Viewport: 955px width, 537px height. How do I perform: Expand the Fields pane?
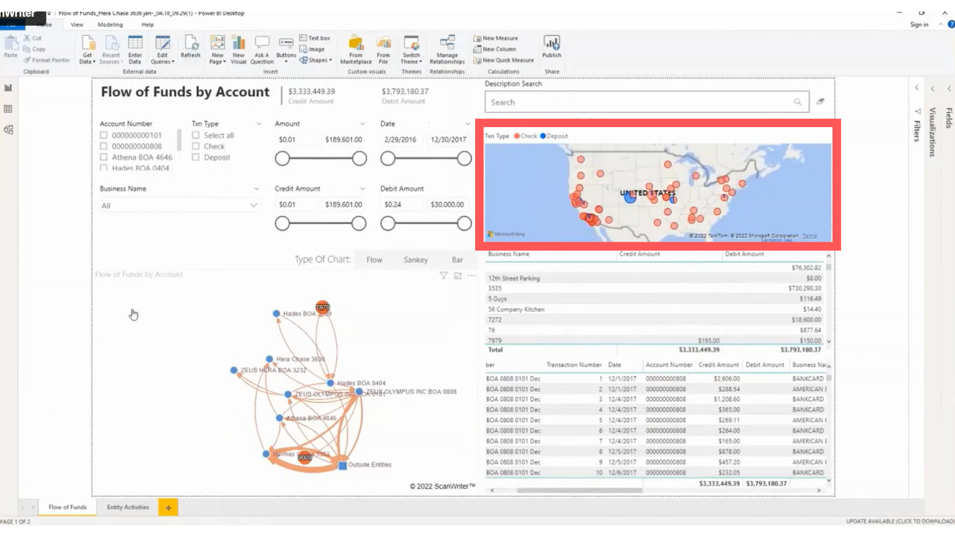(948, 88)
